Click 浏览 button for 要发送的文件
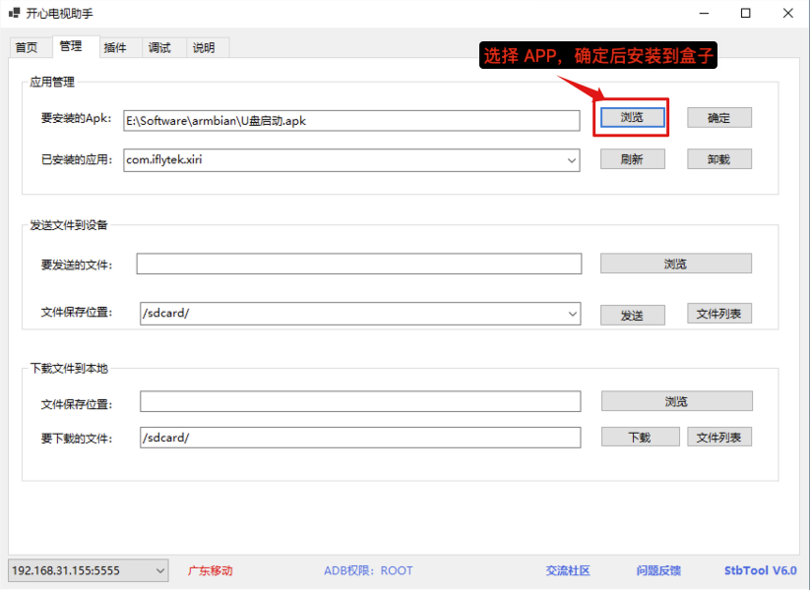The height and width of the screenshot is (590, 810). pos(675,264)
